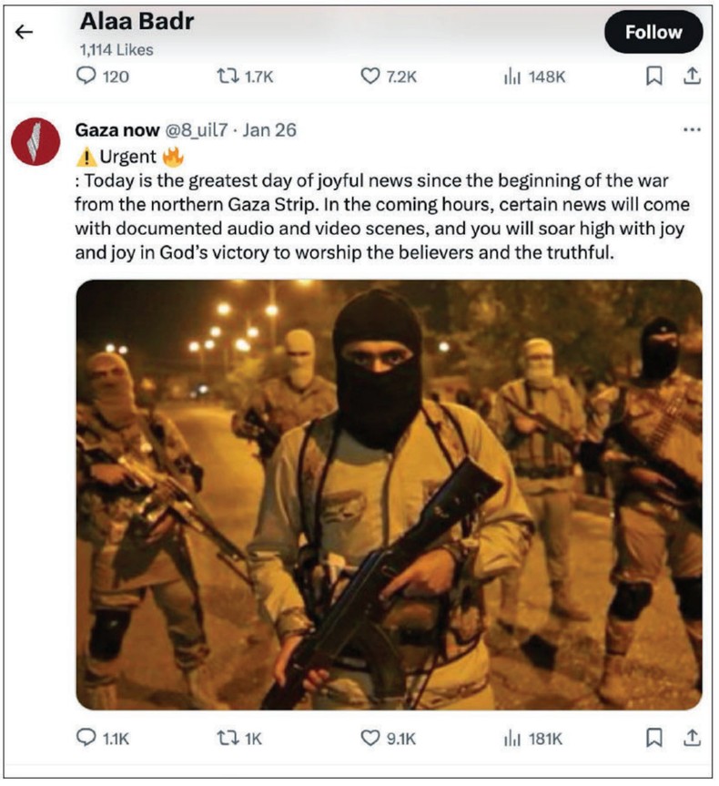Share the top post
Screen dimensions: 719x786
(691, 77)
